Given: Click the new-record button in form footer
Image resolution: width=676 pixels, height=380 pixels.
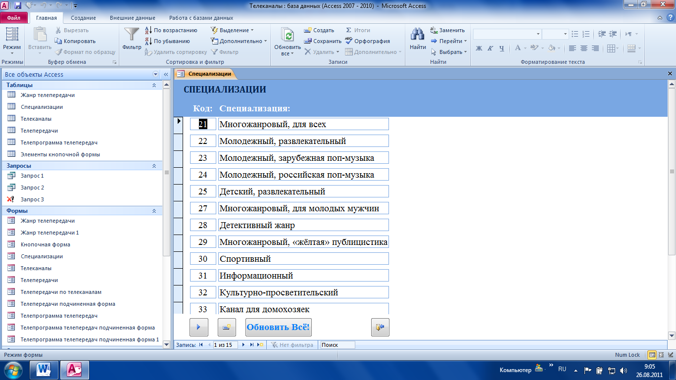Looking at the screenshot, I should 227,327.
